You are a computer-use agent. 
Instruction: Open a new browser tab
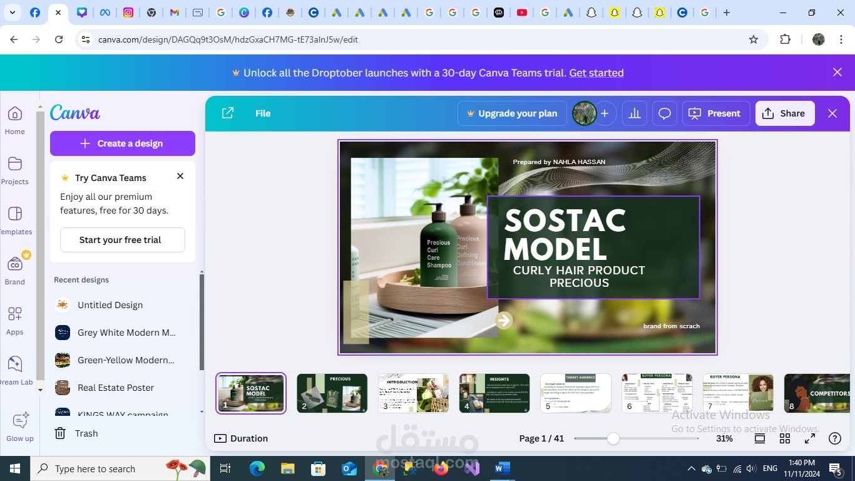click(x=727, y=13)
